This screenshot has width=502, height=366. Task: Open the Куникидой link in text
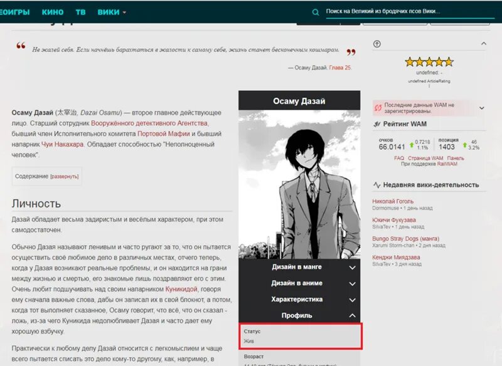(x=181, y=290)
